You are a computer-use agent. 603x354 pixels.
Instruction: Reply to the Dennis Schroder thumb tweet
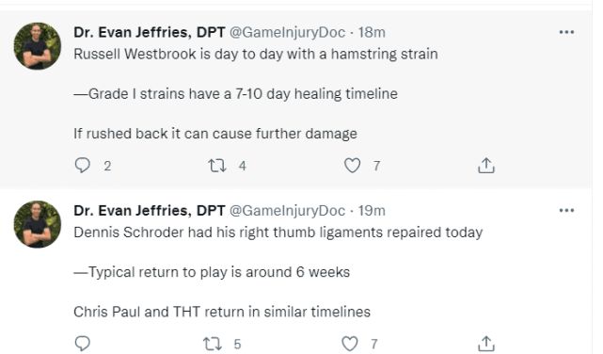coord(82,344)
